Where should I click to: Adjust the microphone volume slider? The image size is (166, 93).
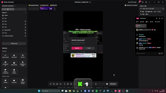coord(102,84)
